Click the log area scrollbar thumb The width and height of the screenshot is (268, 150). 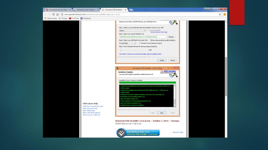[175, 102]
